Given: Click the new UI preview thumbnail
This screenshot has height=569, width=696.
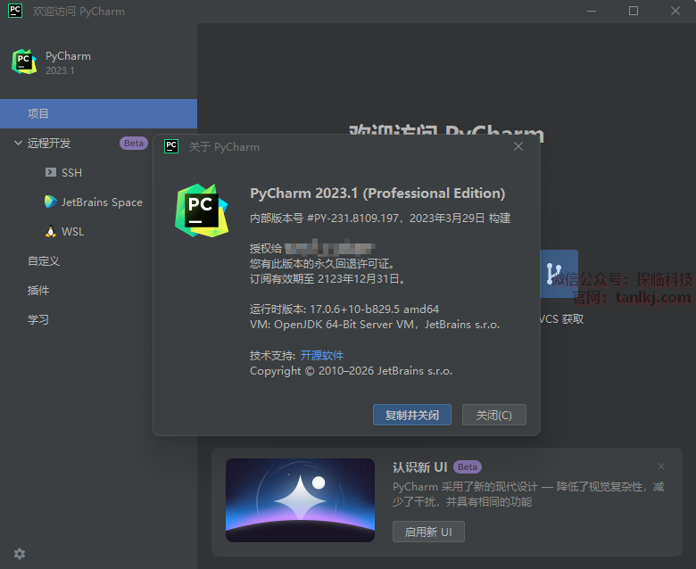Looking at the screenshot, I should click(300, 500).
